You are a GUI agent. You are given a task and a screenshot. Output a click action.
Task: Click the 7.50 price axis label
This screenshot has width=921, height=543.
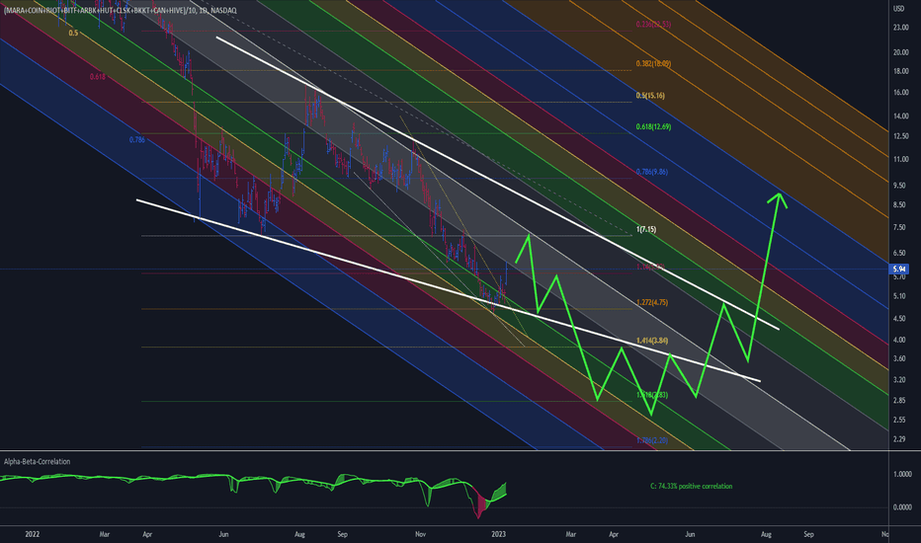[899, 227]
